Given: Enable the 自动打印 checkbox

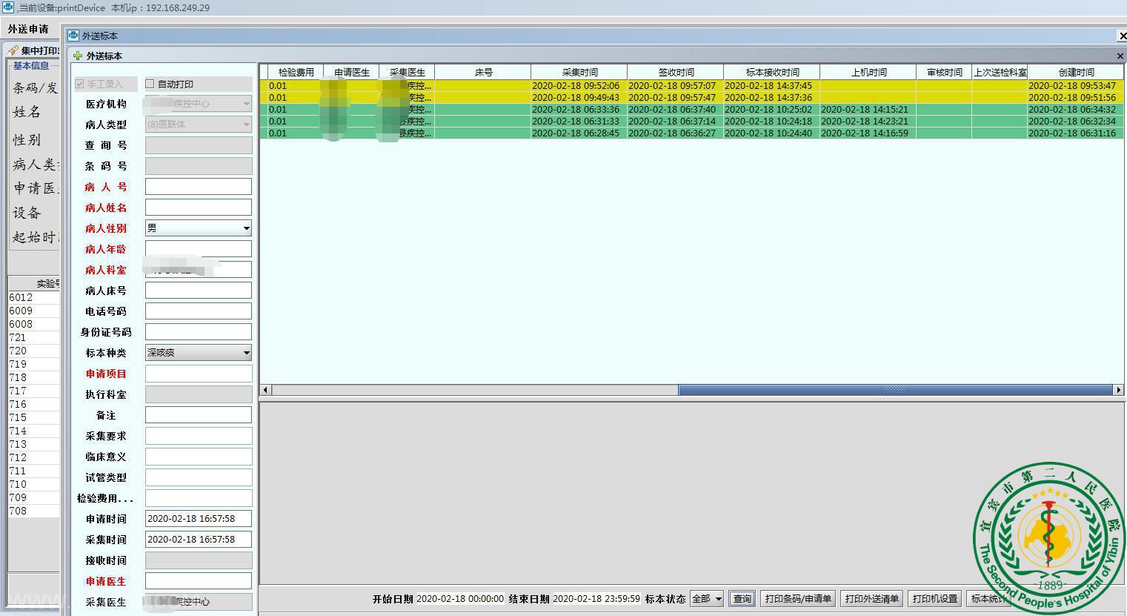Looking at the screenshot, I should click(150, 84).
